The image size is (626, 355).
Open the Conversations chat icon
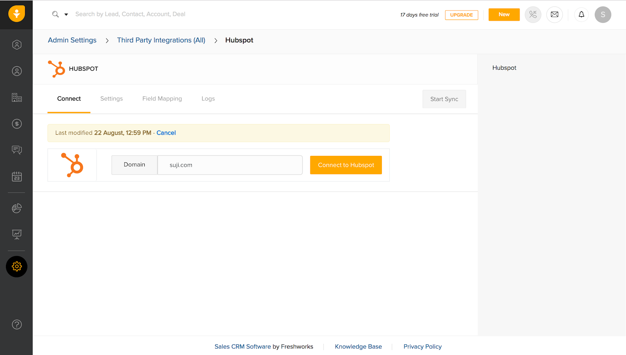[17, 150]
